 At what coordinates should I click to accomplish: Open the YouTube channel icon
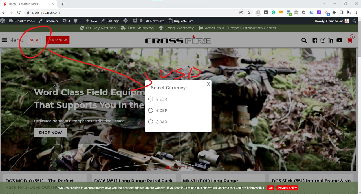pos(339,40)
